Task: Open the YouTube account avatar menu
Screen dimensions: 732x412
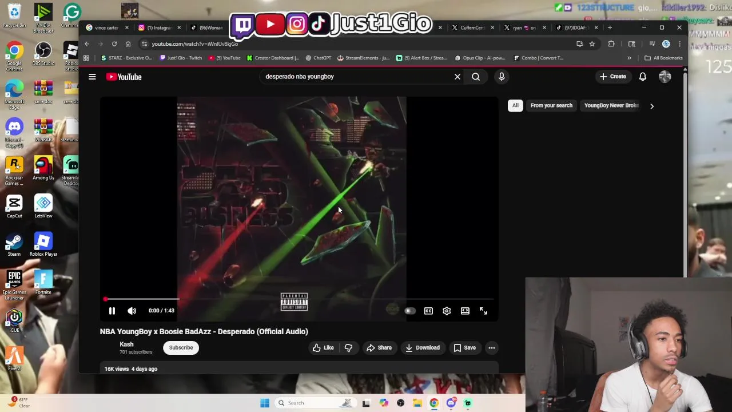Action: click(665, 77)
